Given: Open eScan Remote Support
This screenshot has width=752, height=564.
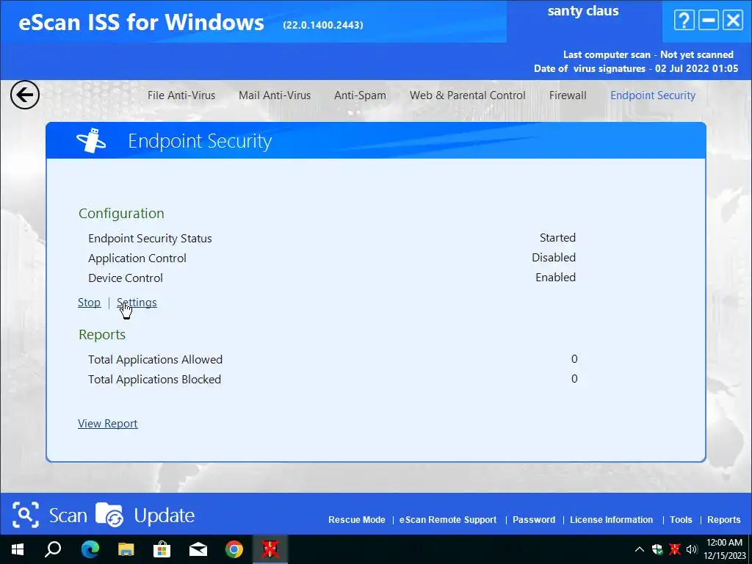Looking at the screenshot, I should pyautogui.click(x=448, y=520).
